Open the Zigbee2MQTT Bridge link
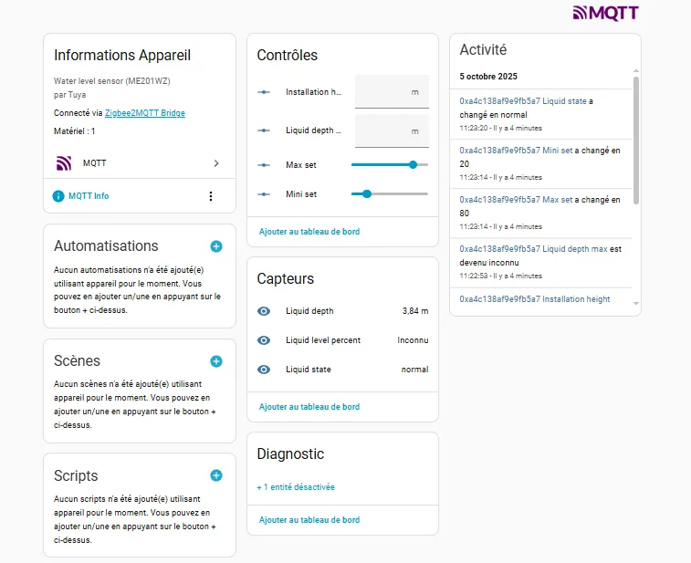This screenshot has width=691, height=563. pyautogui.click(x=145, y=113)
